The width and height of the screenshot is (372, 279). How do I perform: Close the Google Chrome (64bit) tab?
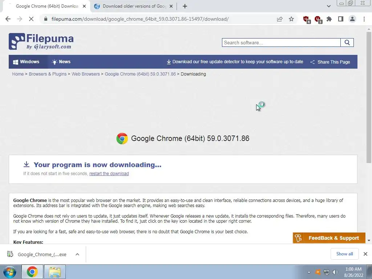(x=84, y=7)
